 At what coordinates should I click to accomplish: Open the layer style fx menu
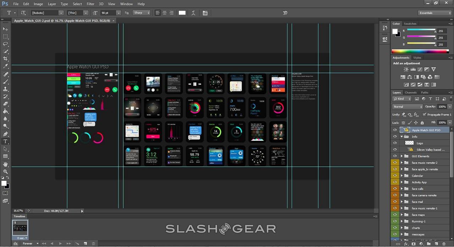406,244
